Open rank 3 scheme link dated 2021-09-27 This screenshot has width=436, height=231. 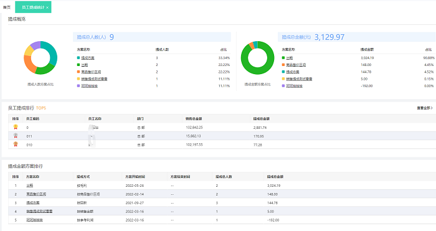33,202
